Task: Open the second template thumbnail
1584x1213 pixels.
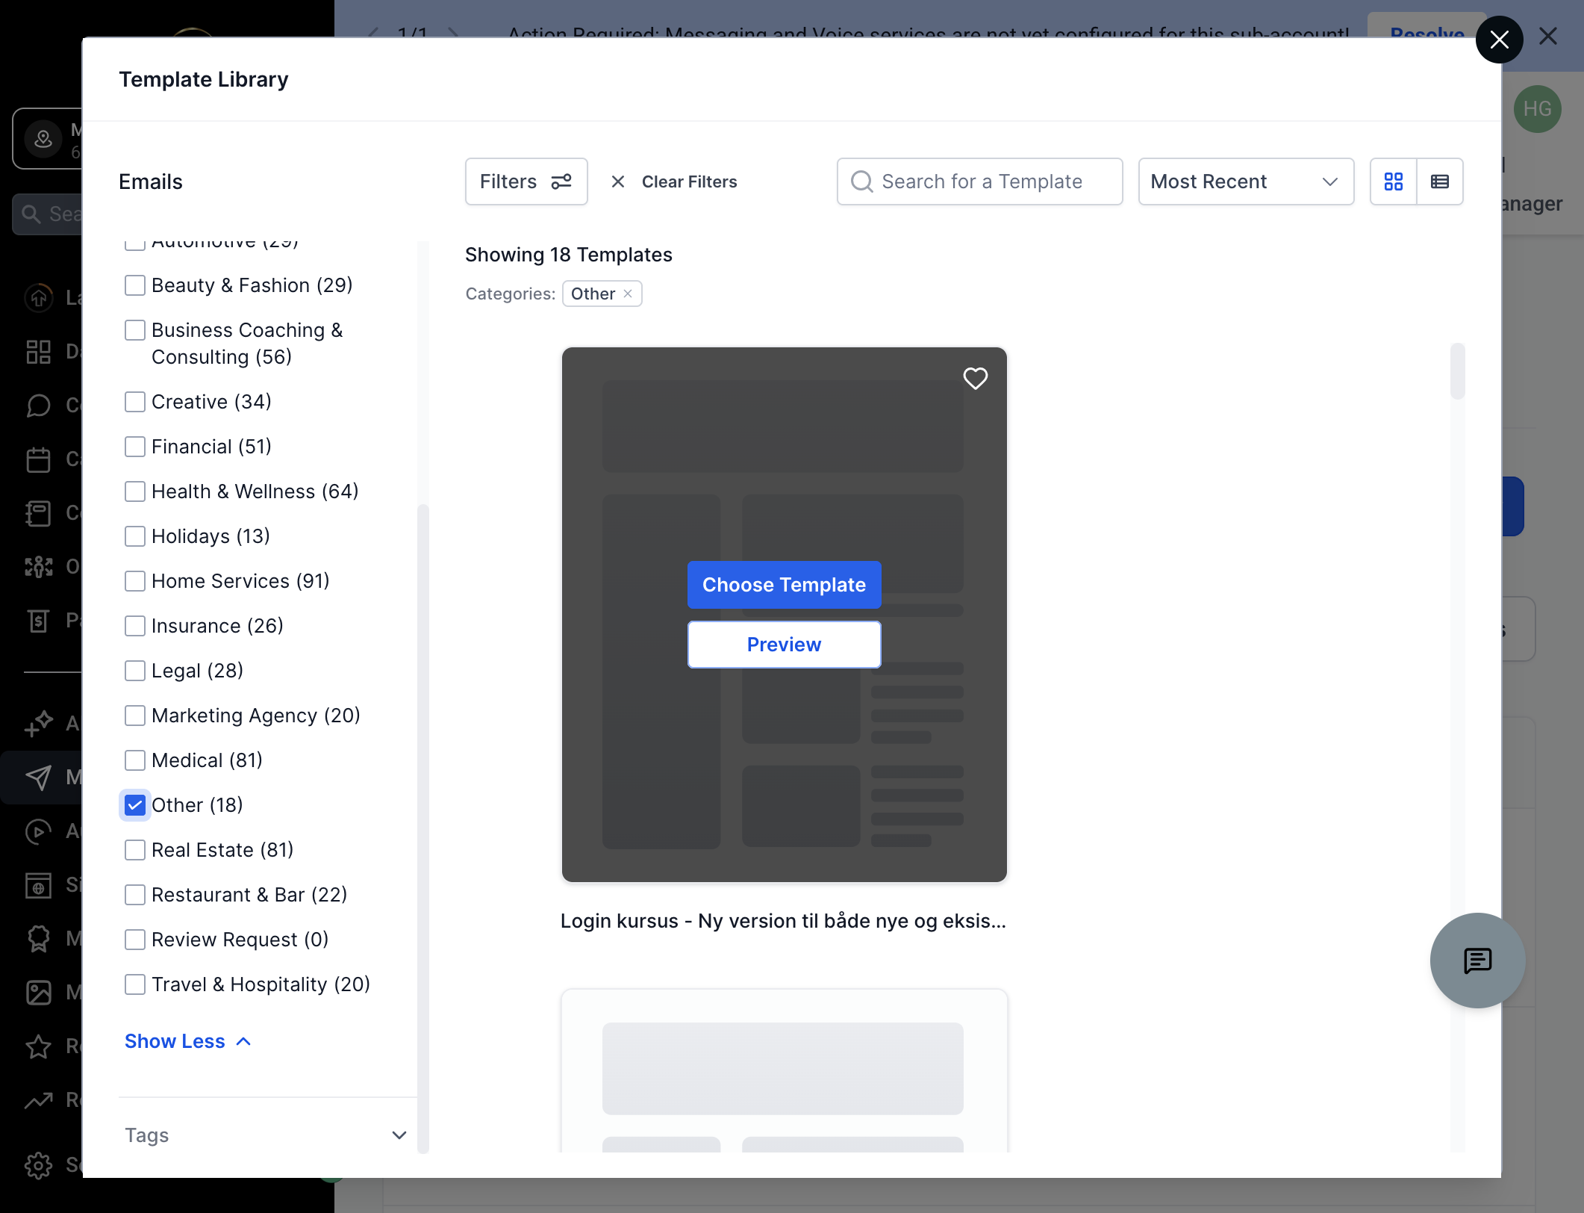Action: click(x=784, y=1070)
